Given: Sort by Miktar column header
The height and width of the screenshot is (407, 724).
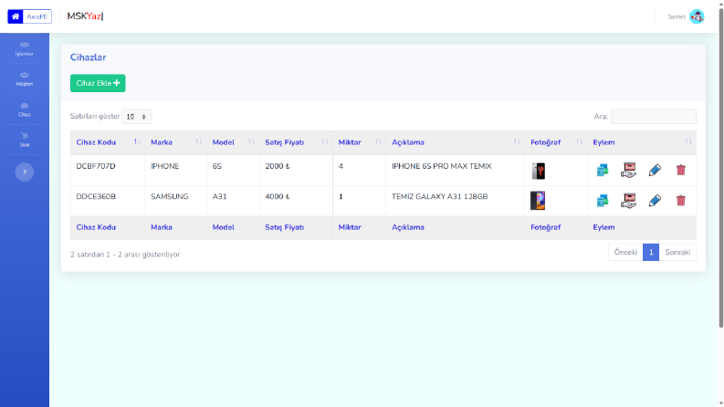Looking at the screenshot, I should [x=359, y=142].
